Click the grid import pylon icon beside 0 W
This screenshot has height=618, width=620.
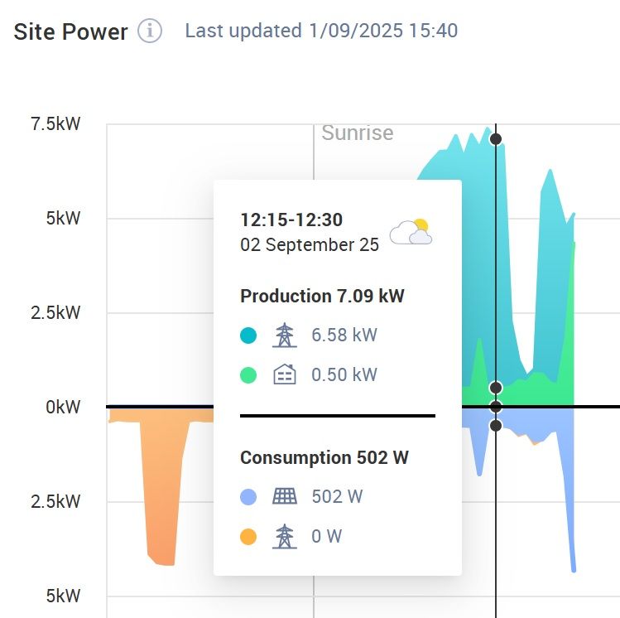tap(284, 537)
